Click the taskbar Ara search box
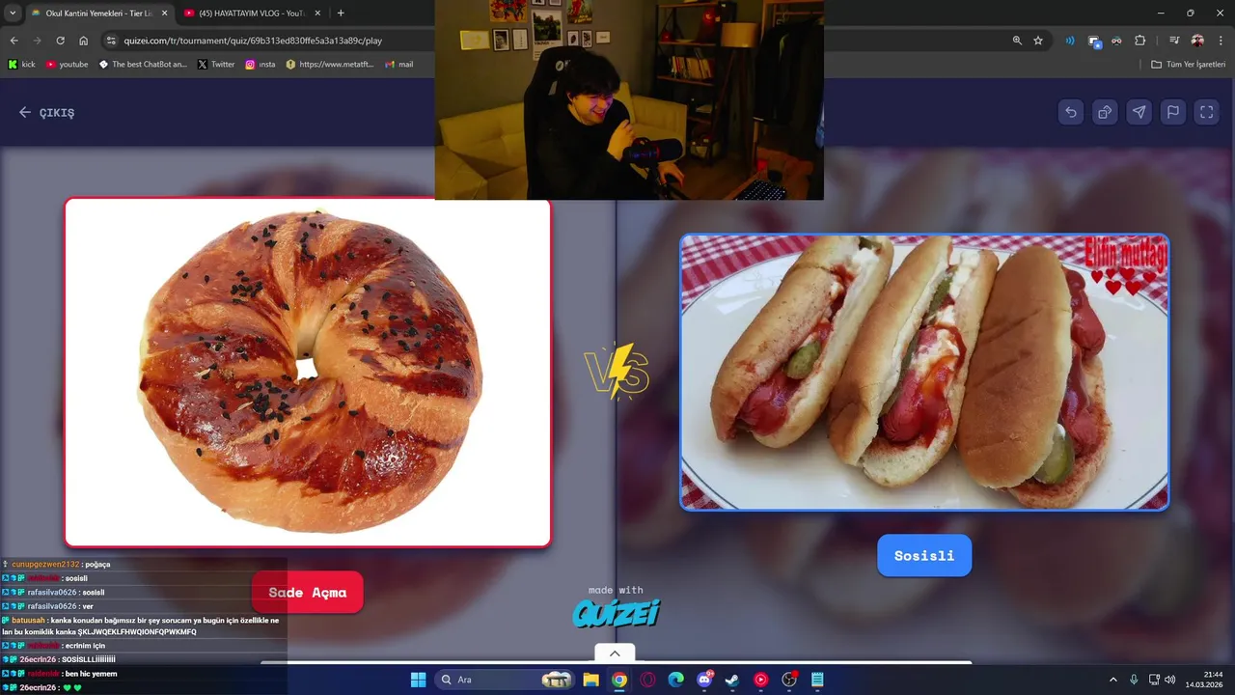 pyautogui.click(x=504, y=680)
